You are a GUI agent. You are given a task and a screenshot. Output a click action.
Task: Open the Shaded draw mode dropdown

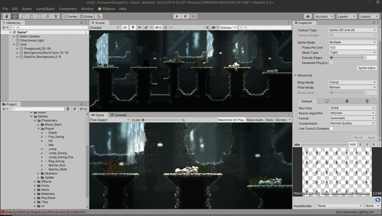[105, 28]
